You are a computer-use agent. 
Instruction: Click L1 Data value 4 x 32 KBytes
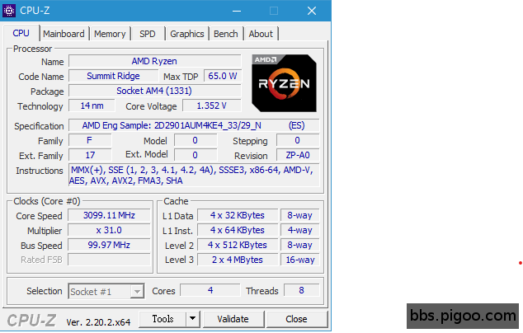(x=238, y=215)
